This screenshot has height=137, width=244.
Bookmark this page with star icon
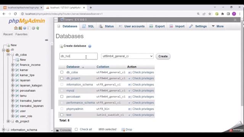pyautogui.click(x=210, y=14)
